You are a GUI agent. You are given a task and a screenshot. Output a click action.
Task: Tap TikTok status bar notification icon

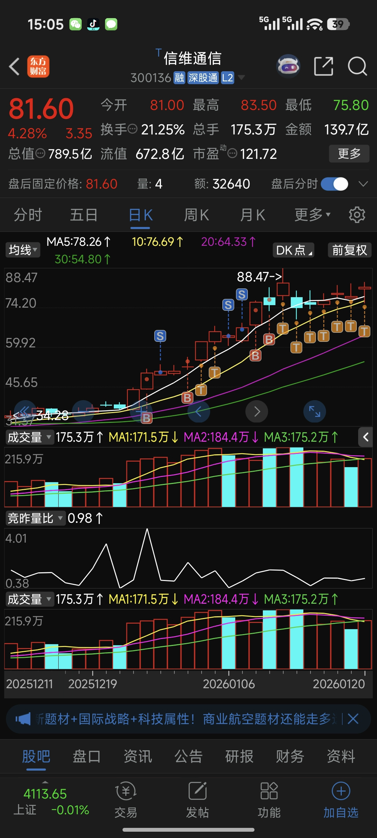pyautogui.click(x=93, y=24)
